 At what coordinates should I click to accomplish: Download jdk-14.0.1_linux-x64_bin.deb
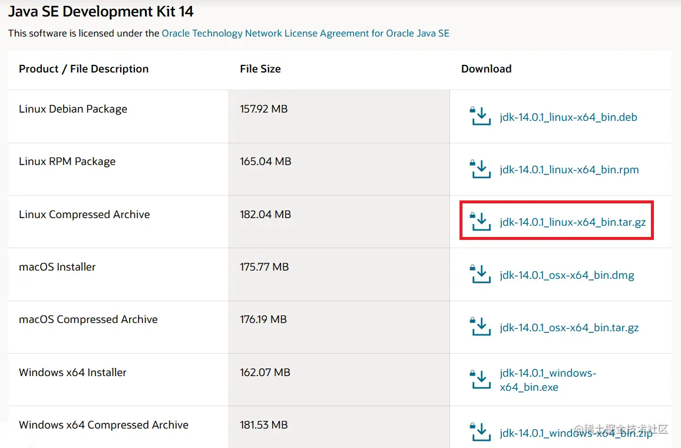[568, 117]
